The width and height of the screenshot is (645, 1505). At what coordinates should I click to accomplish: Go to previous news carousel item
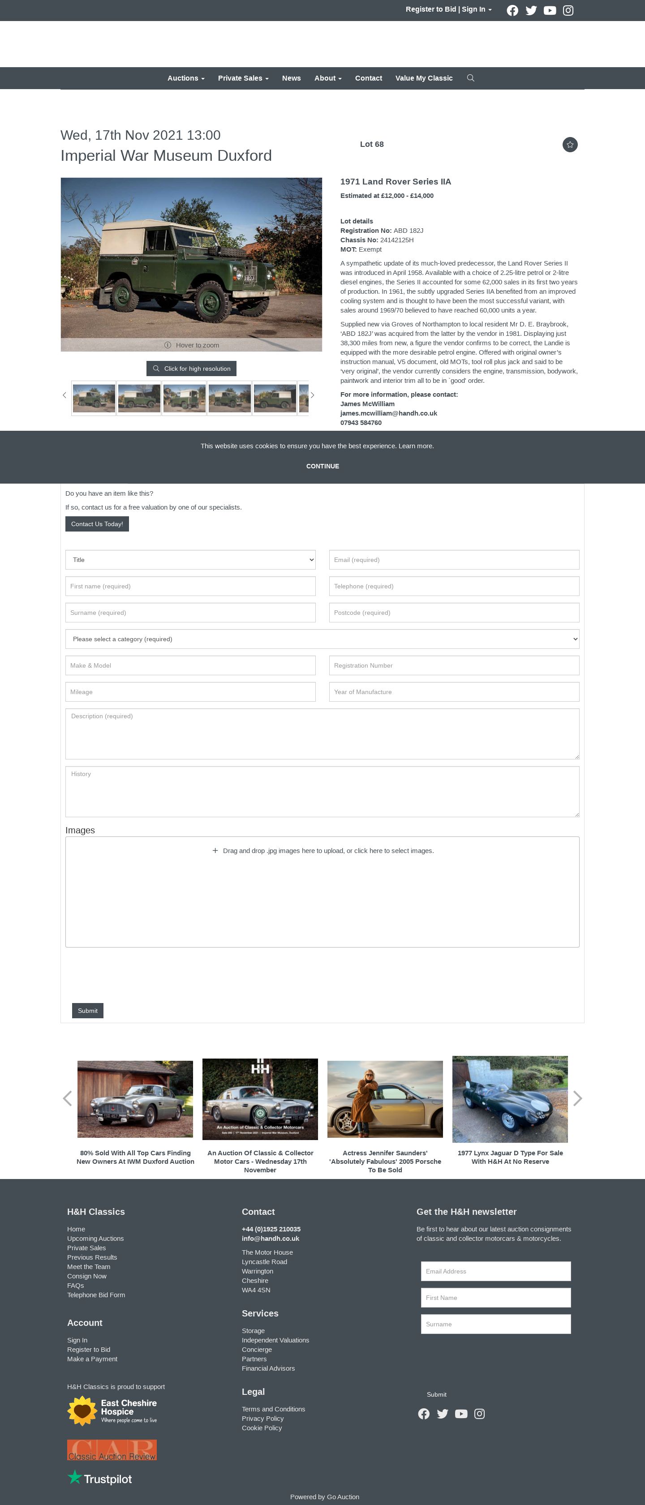coord(67,1098)
